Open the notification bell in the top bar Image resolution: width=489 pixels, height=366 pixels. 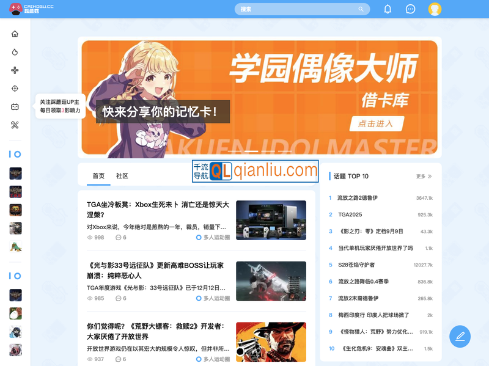pos(387,9)
